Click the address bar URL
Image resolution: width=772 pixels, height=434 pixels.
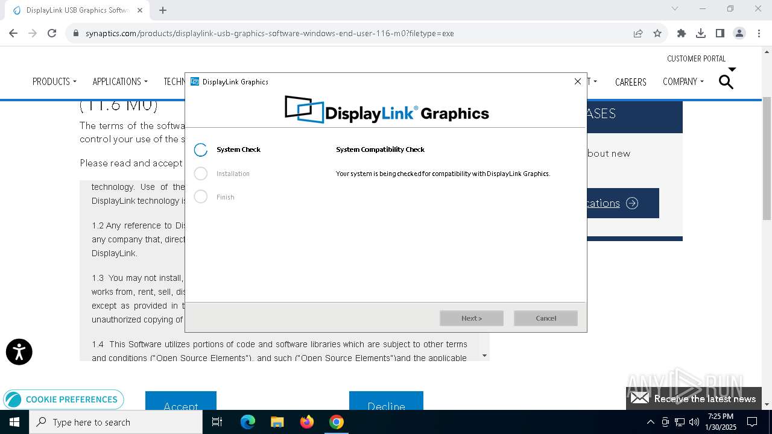tap(270, 33)
